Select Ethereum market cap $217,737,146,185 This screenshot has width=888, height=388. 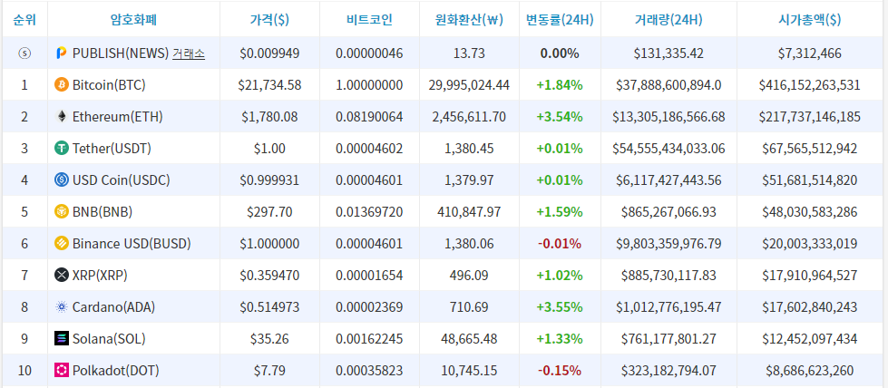coord(810,117)
